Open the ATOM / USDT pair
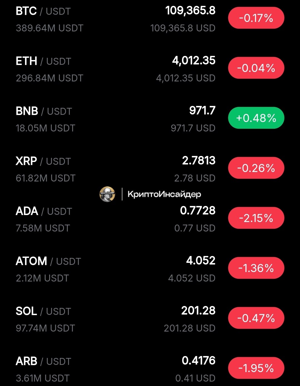Screen dimensions: 300x386 tap(48, 262)
